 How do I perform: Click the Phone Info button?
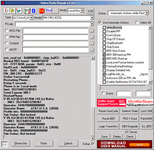[x=21, y=143]
